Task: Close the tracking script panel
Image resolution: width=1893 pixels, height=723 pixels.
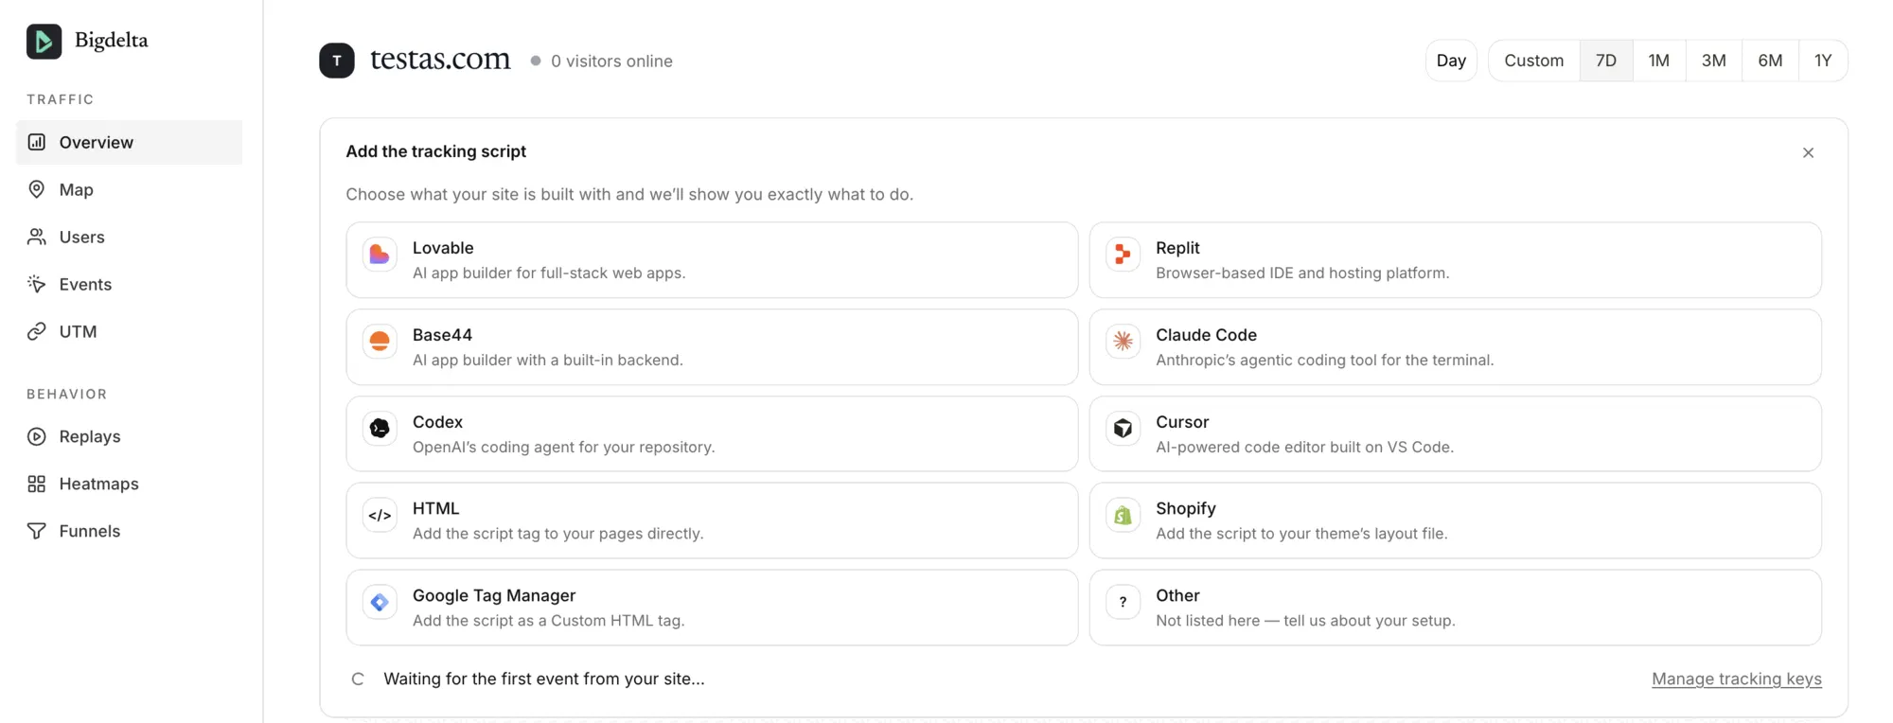Action: [1808, 152]
